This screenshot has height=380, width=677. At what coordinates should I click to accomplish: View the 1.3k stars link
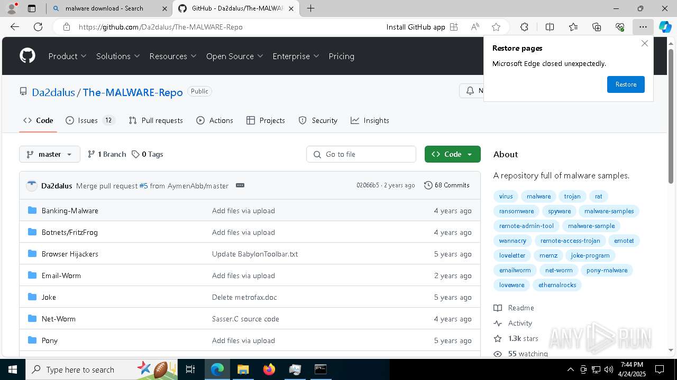[x=516, y=338]
